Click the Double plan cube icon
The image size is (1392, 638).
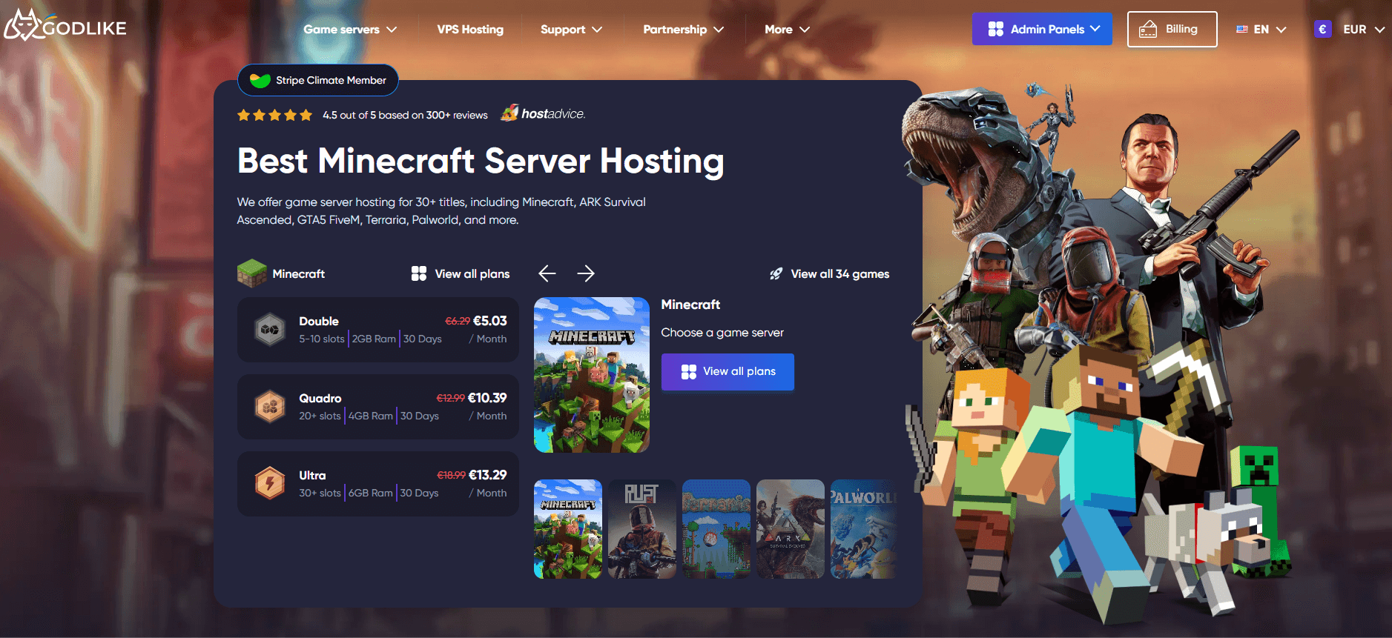[270, 330]
